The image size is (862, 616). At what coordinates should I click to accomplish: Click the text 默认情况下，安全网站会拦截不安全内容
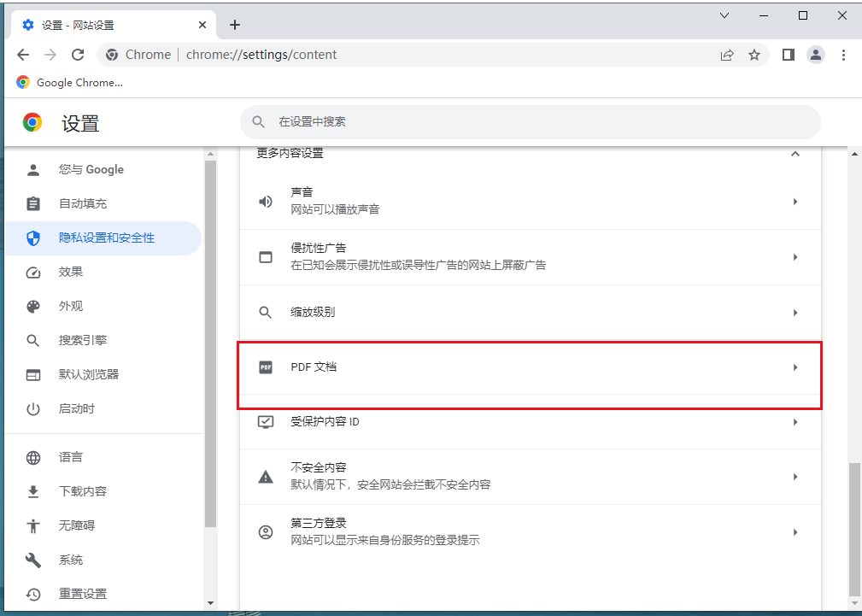(390, 484)
